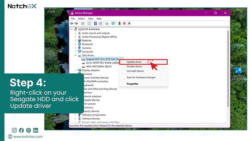Select WDC WD10SPZX-08Z10 drive
The width and height of the screenshot is (251, 141).
99,67
